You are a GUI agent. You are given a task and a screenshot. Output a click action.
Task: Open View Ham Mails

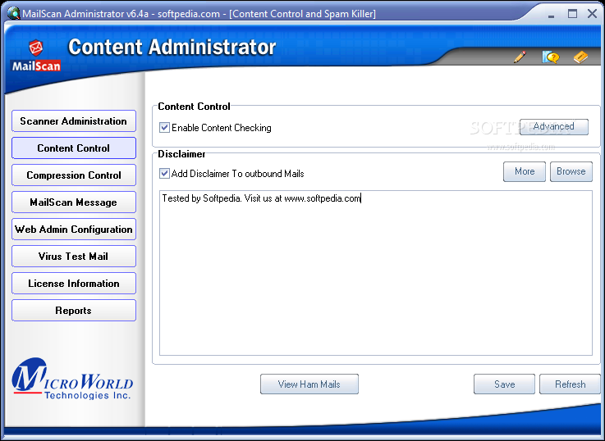point(309,384)
